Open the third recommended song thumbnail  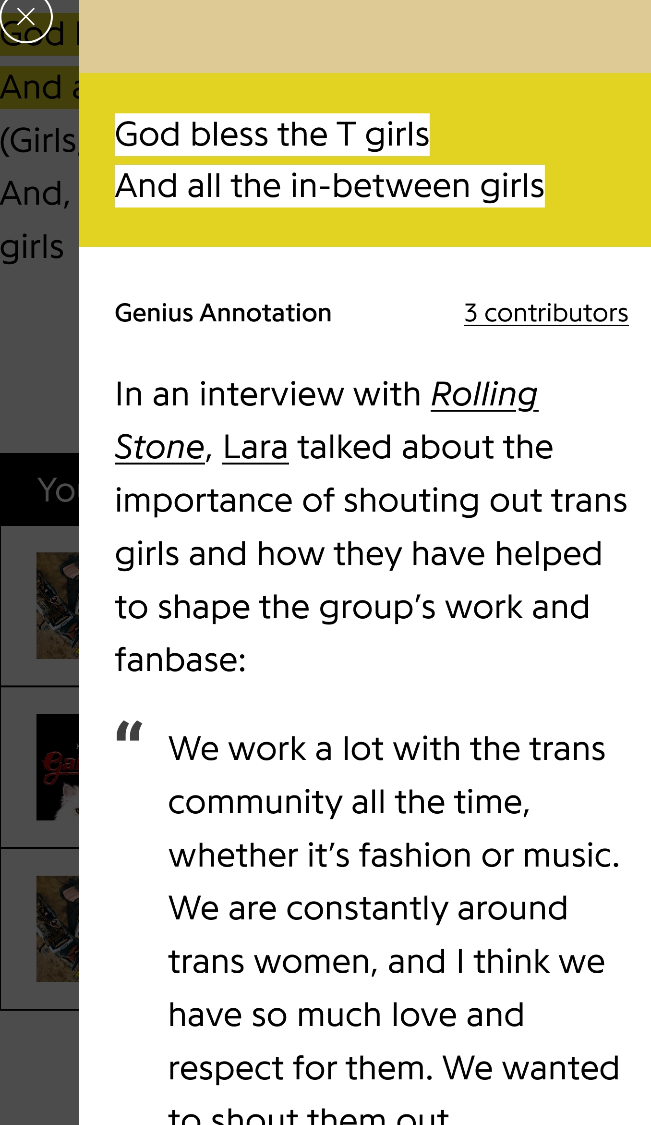click(x=58, y=928)
